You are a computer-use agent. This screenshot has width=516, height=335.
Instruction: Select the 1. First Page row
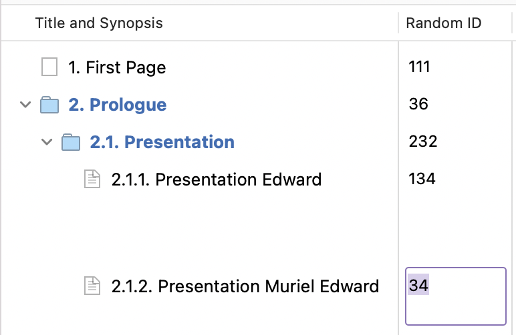(x=117, y=67)
